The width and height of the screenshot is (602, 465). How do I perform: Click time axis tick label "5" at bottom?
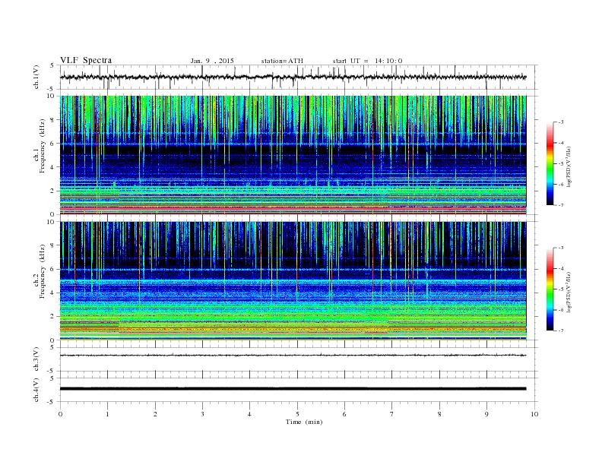point(297,414)
